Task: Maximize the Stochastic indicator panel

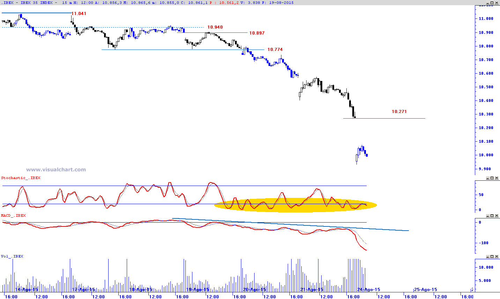Action: pyautogui.click(x=492, y=178)
